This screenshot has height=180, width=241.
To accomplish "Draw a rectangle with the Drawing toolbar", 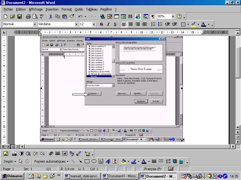I will click(x=87, y=161).
